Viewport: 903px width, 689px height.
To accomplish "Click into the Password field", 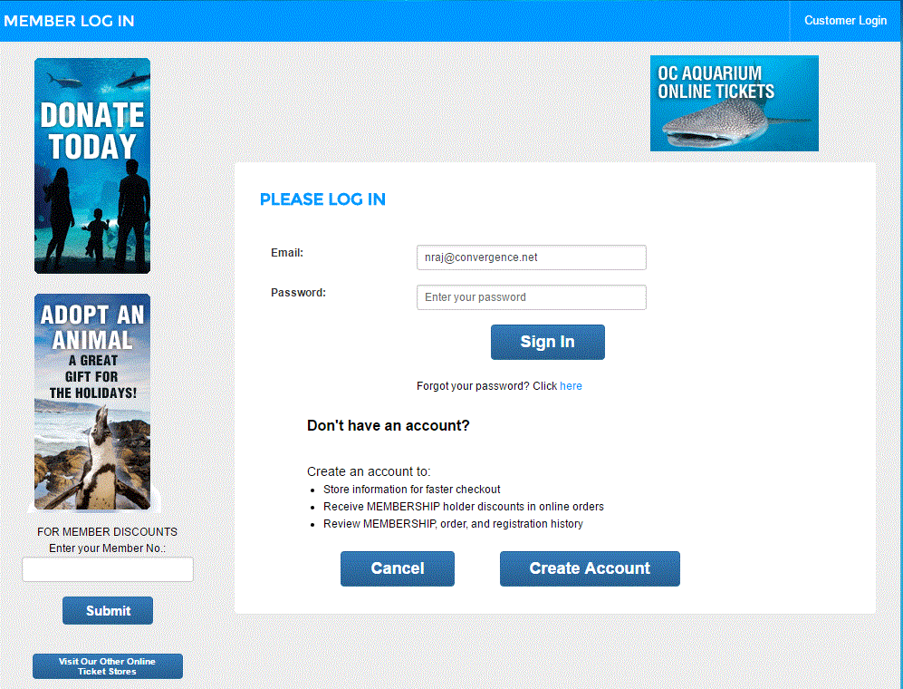I will (x=531, y=297).
